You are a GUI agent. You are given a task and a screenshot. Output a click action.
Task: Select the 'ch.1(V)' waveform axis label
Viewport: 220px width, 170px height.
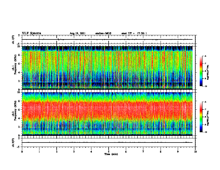point(13,39)
